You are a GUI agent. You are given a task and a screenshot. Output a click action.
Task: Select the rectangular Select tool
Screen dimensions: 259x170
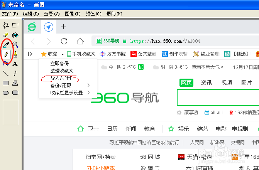15,25
